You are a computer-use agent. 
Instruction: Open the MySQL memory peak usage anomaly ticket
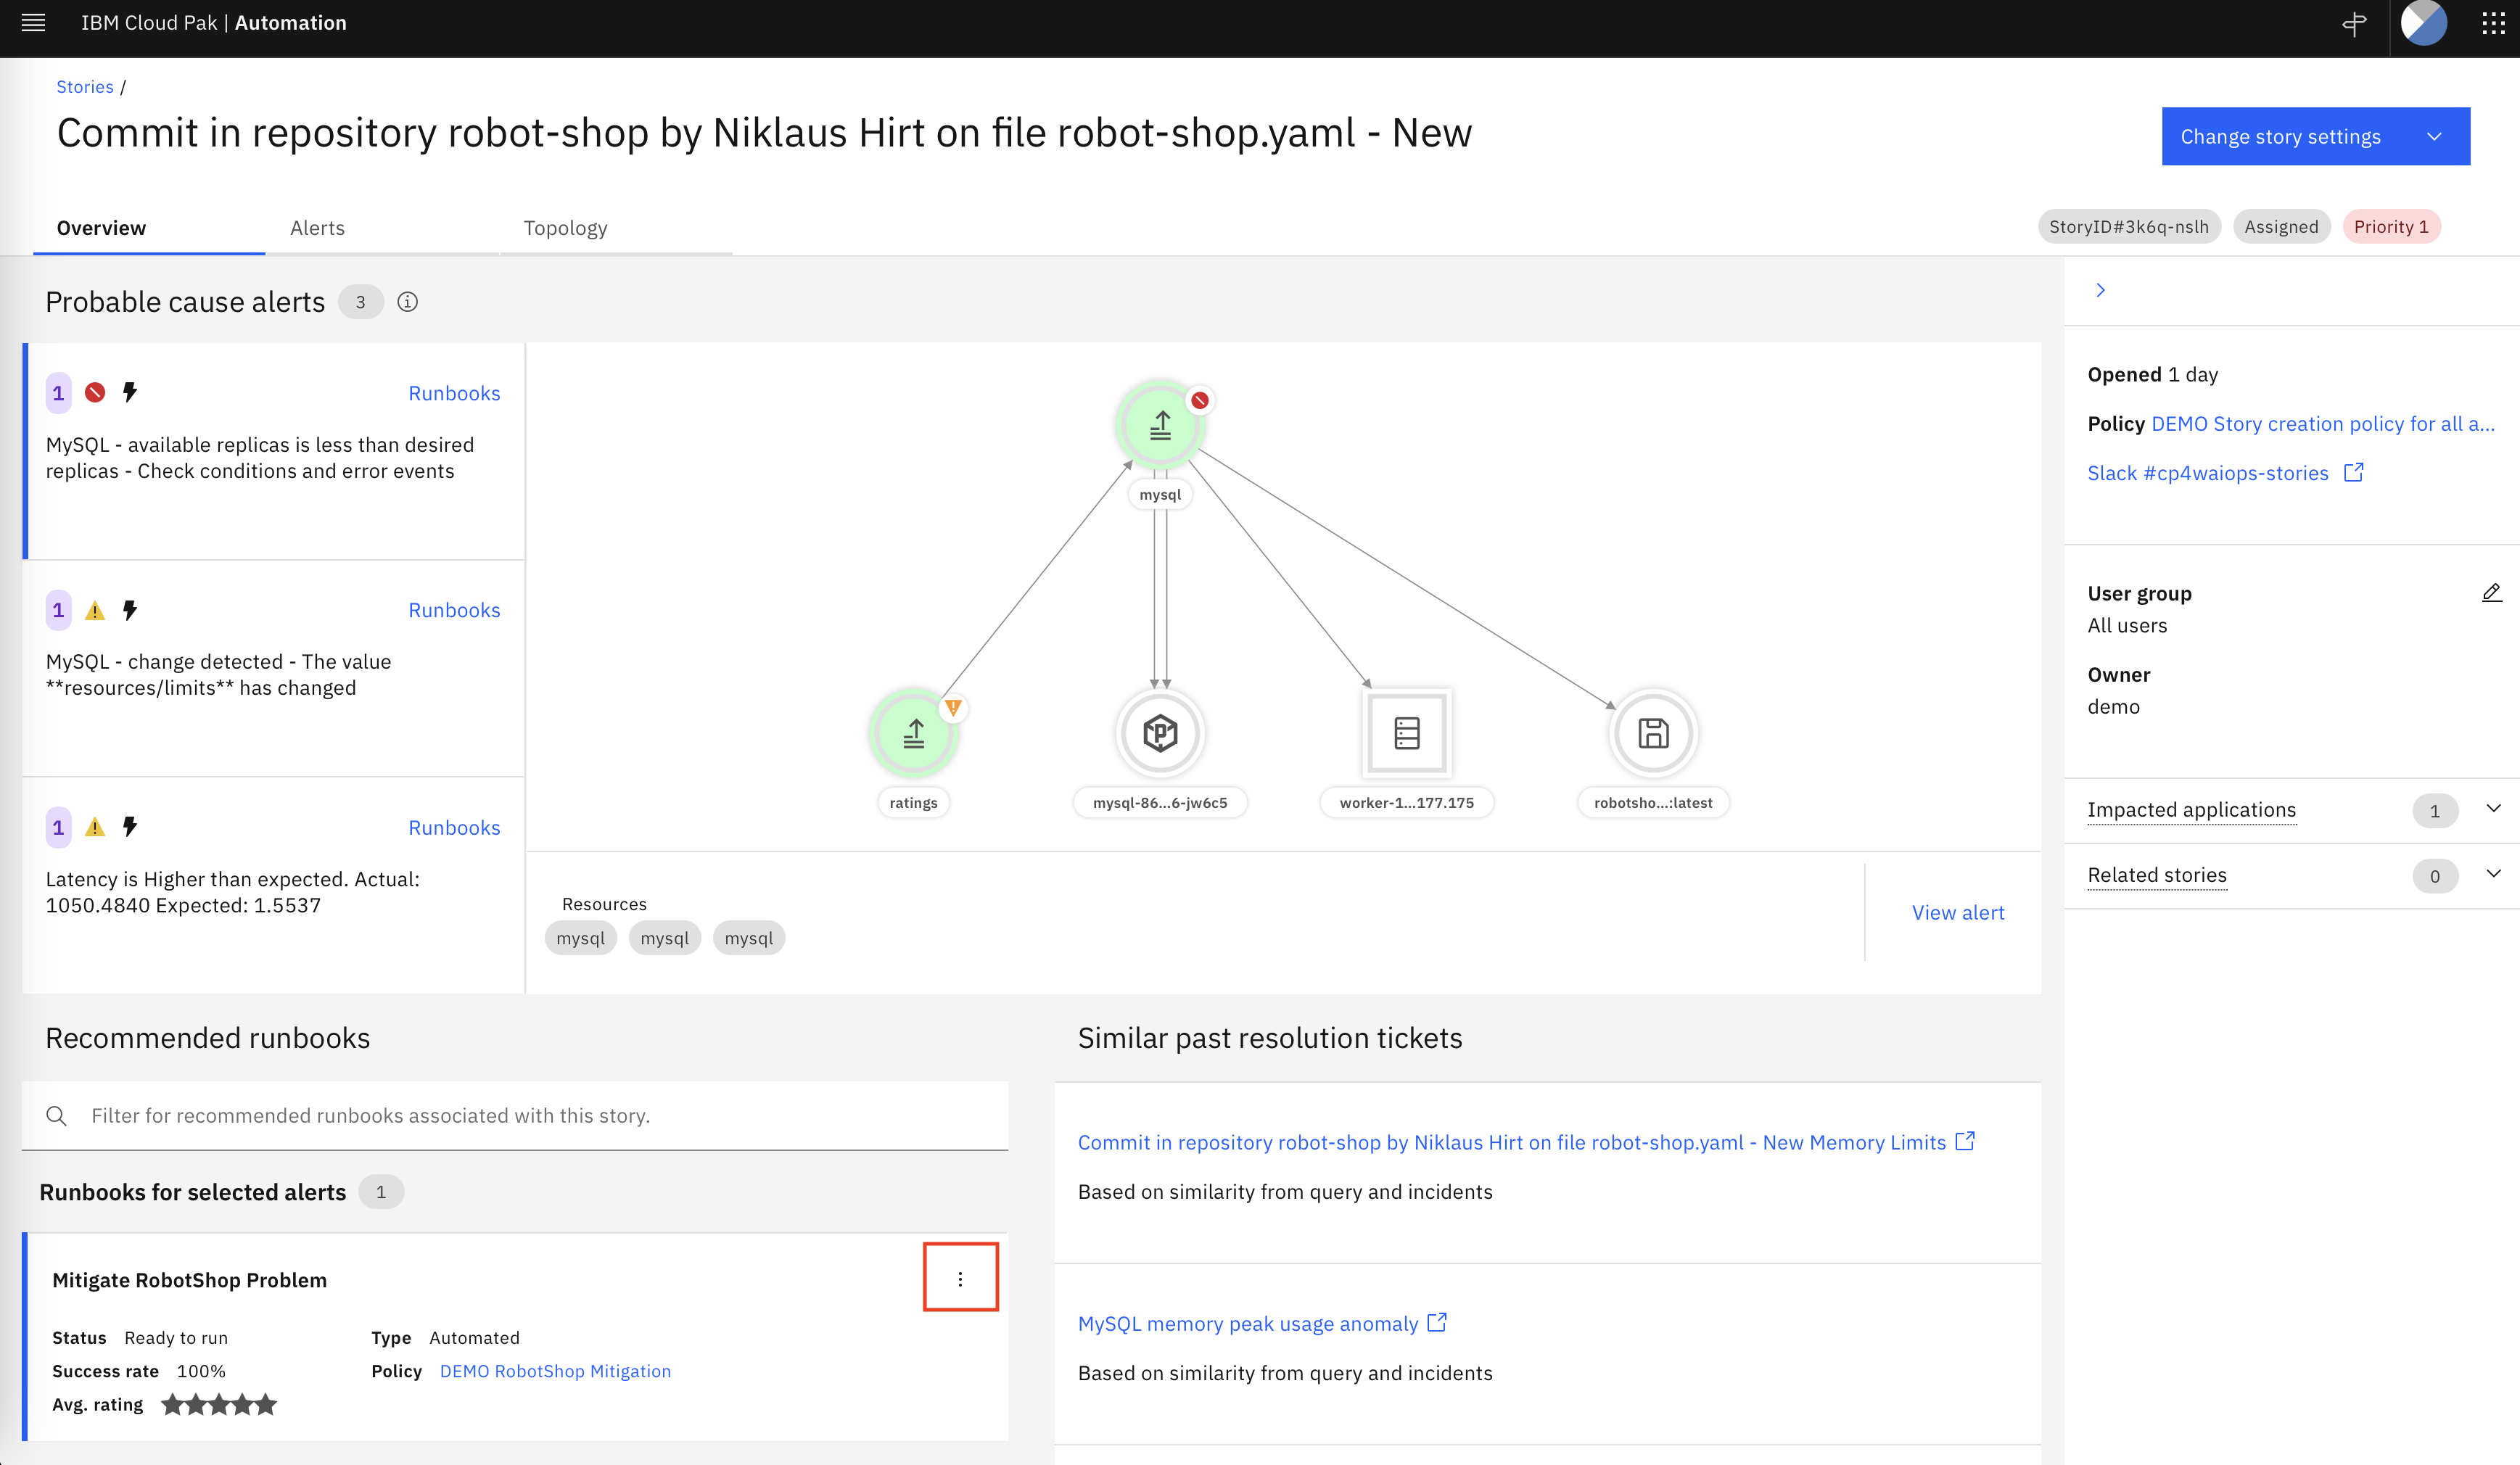pyautogui.click(x=1247, y=1323)
